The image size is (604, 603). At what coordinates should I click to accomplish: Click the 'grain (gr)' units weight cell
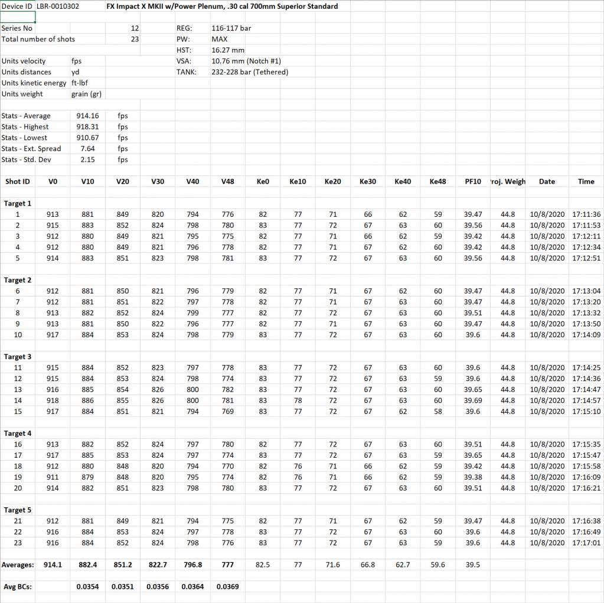click(86, 94)
